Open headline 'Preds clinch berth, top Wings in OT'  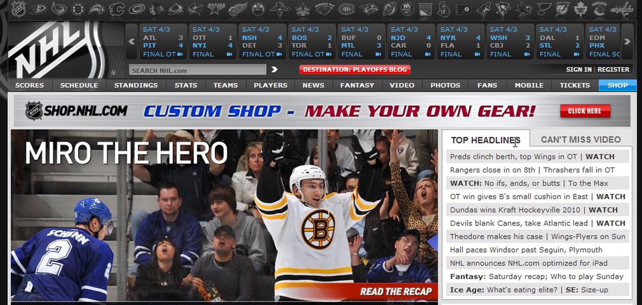pyautogui.click(x=513, y=156)
